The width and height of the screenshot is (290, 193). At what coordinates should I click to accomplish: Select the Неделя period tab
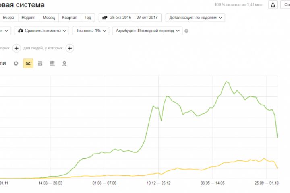[29, 18]
